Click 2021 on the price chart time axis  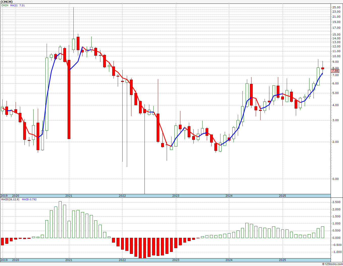point(69,196)
